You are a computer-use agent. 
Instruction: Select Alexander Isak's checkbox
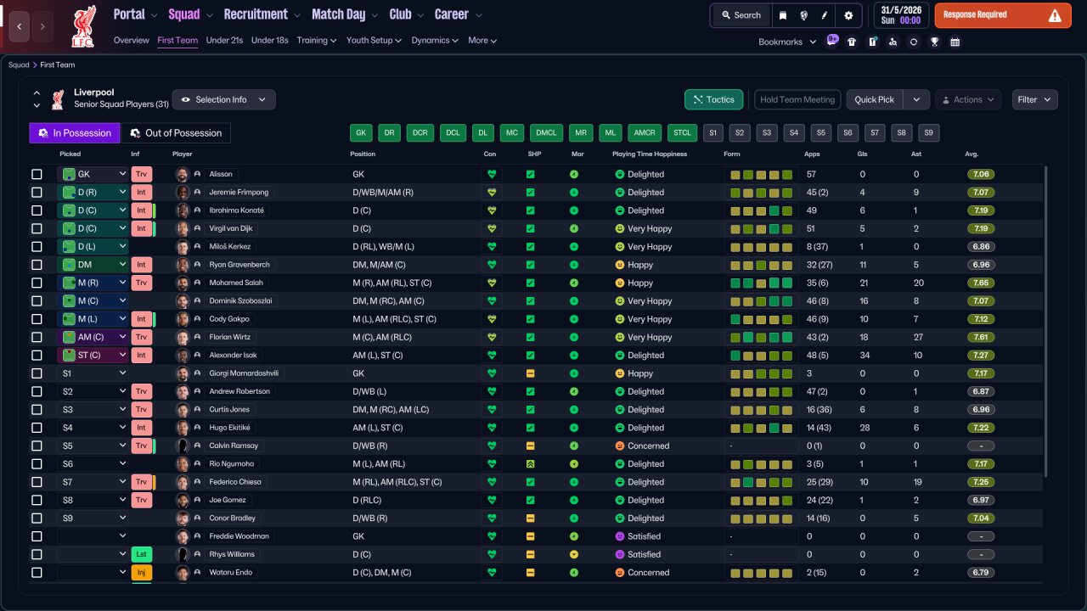coord(37,356)
